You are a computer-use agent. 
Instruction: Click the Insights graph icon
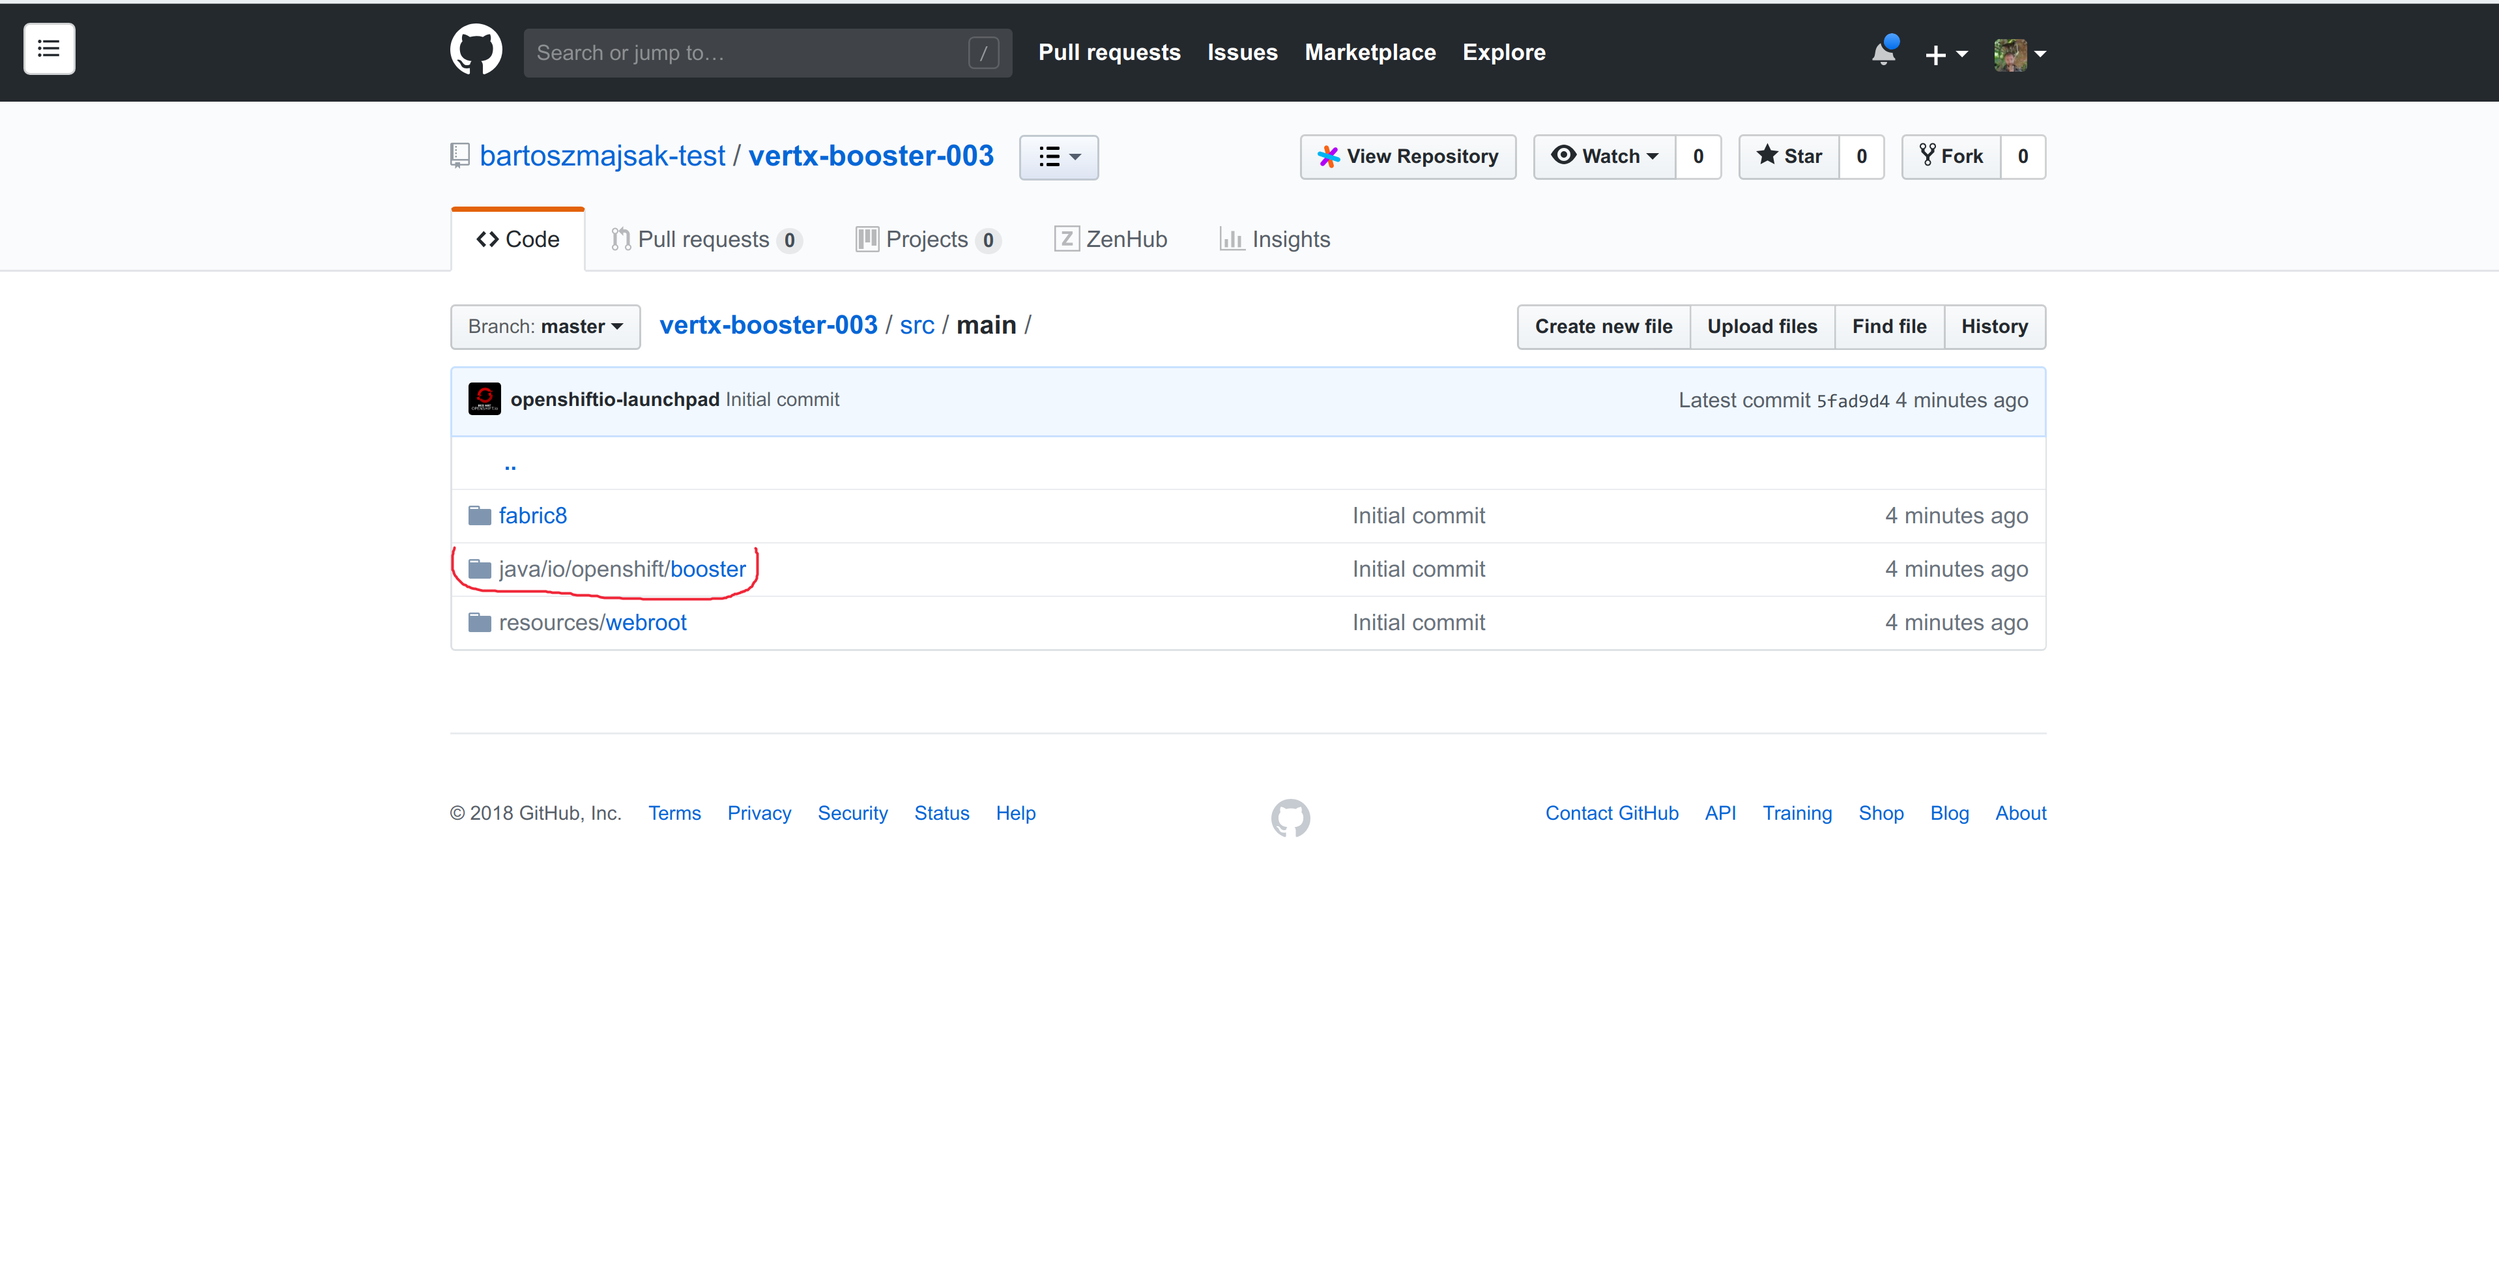tap(1230, 239)
